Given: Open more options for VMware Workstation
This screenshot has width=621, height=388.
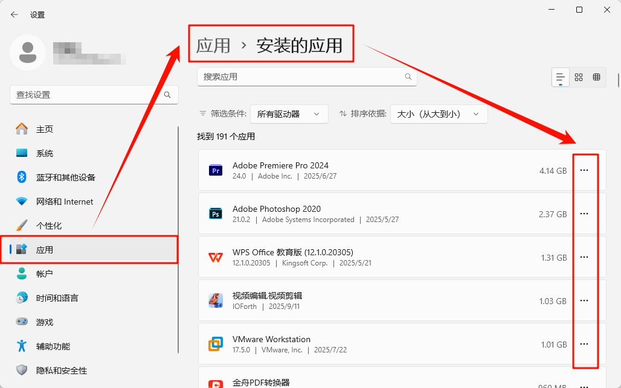Looking at the screenshot, I should pyautogui.click(x=584, y=344).
